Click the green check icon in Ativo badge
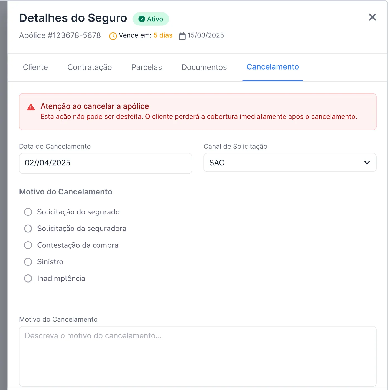Screen dimensions: 388x390 142,19
